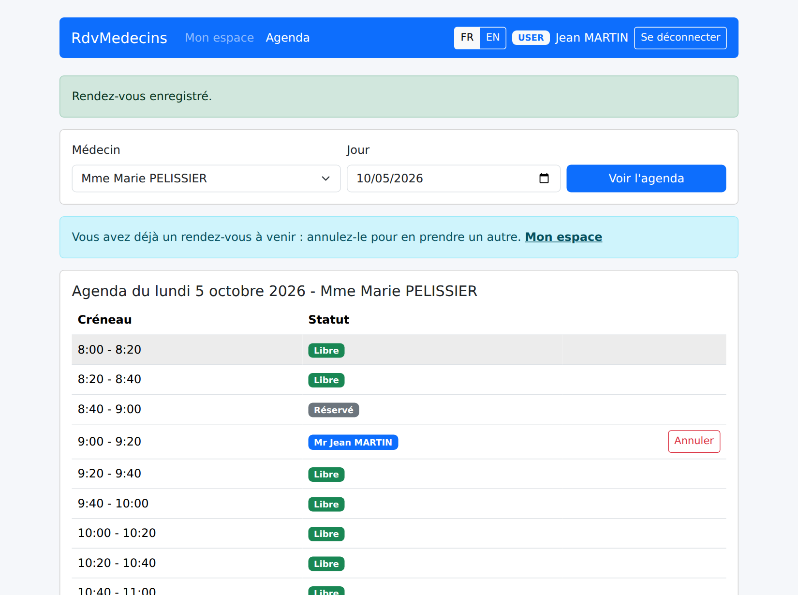Click the 8:40 - 9:00 time slot cell
The image size is (798, 595).
(x=187, y=409)
